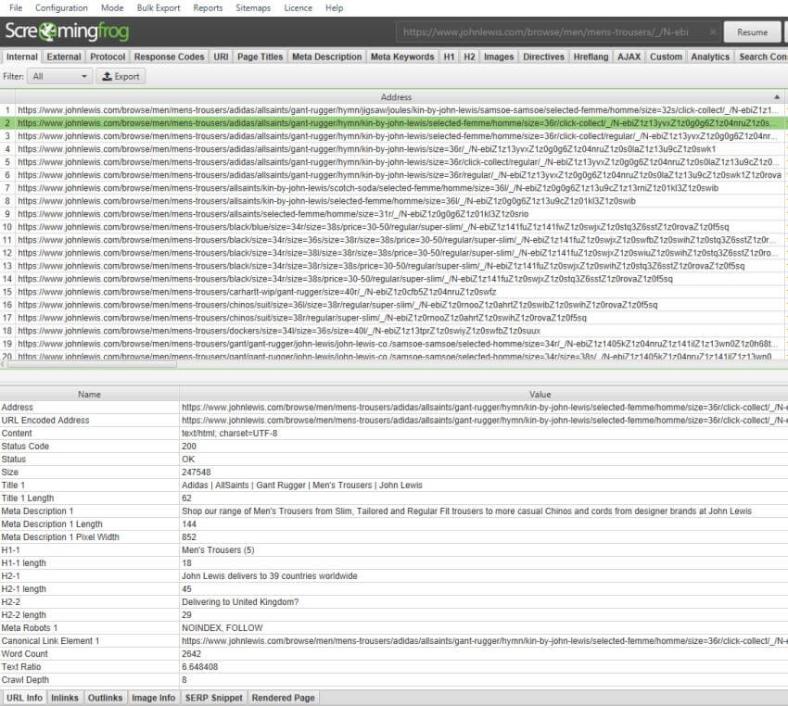Switch to the H2 tab
788x706 pixels.
point(469,57)
